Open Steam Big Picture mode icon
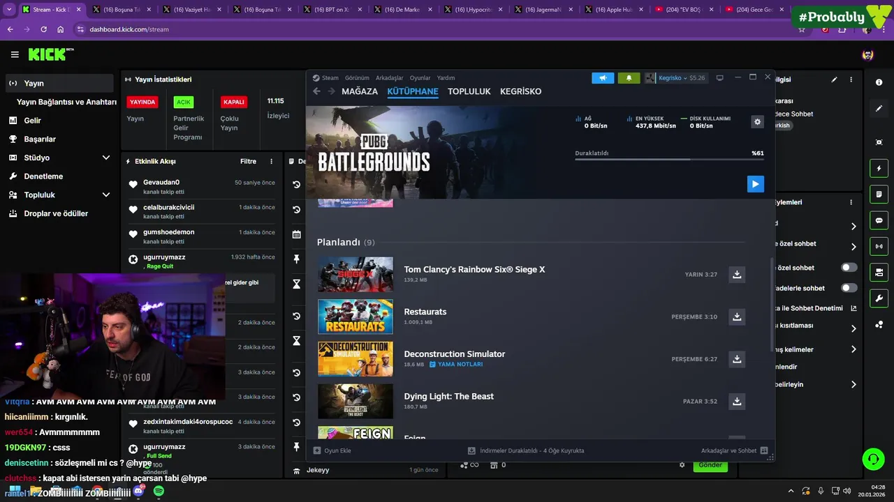894x502 pixels. 719,78
